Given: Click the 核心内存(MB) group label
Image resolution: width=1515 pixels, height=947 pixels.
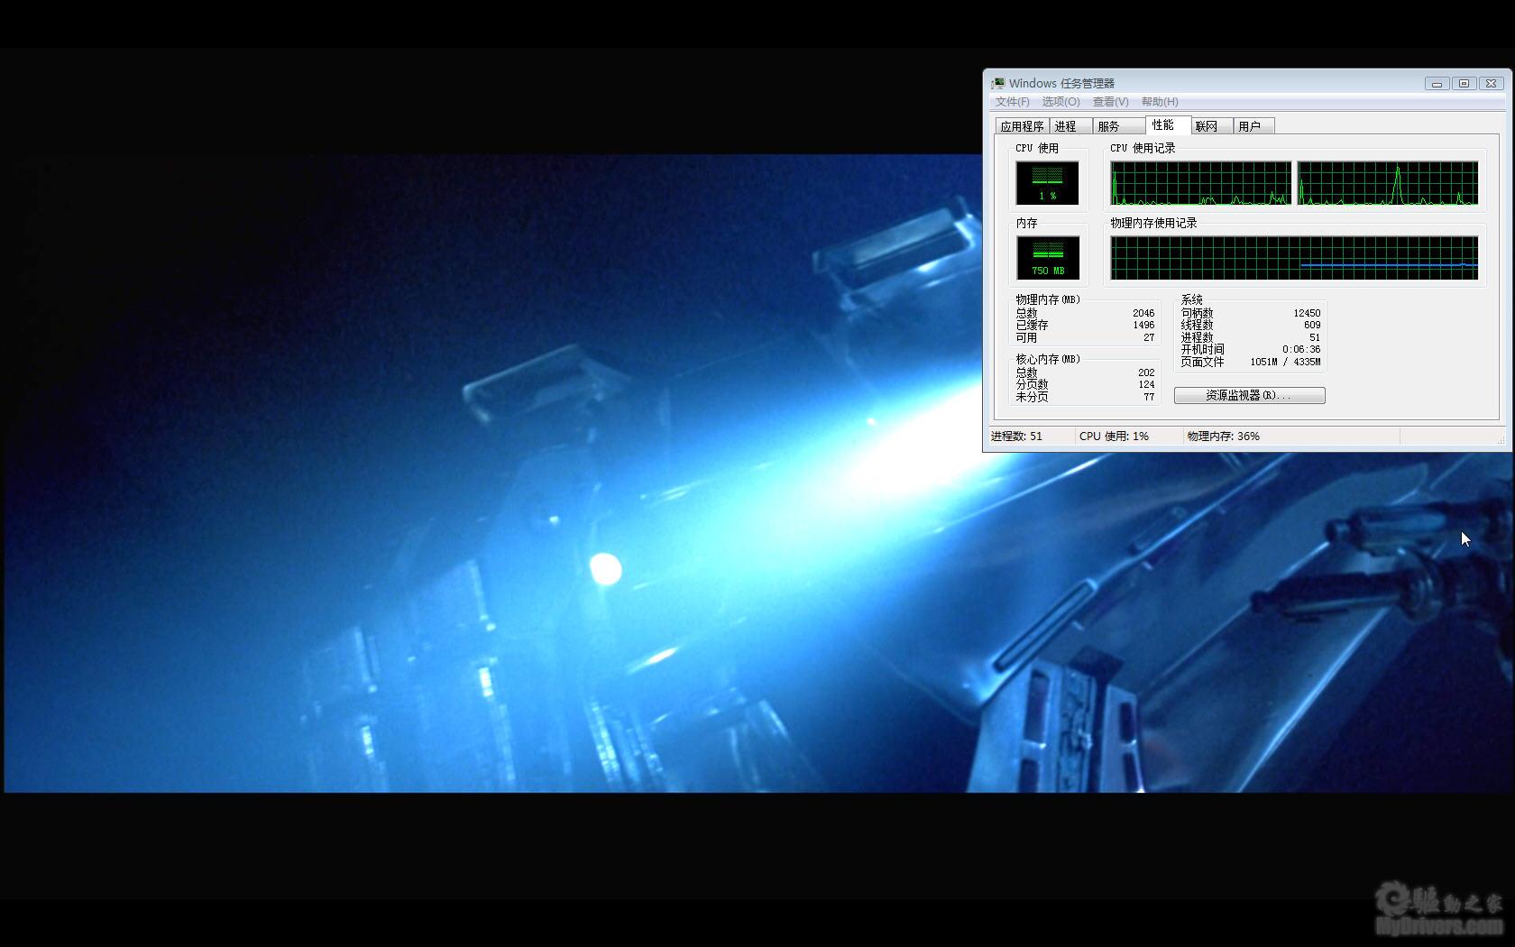Looking at the screenshot, I should pos(1047,359).
